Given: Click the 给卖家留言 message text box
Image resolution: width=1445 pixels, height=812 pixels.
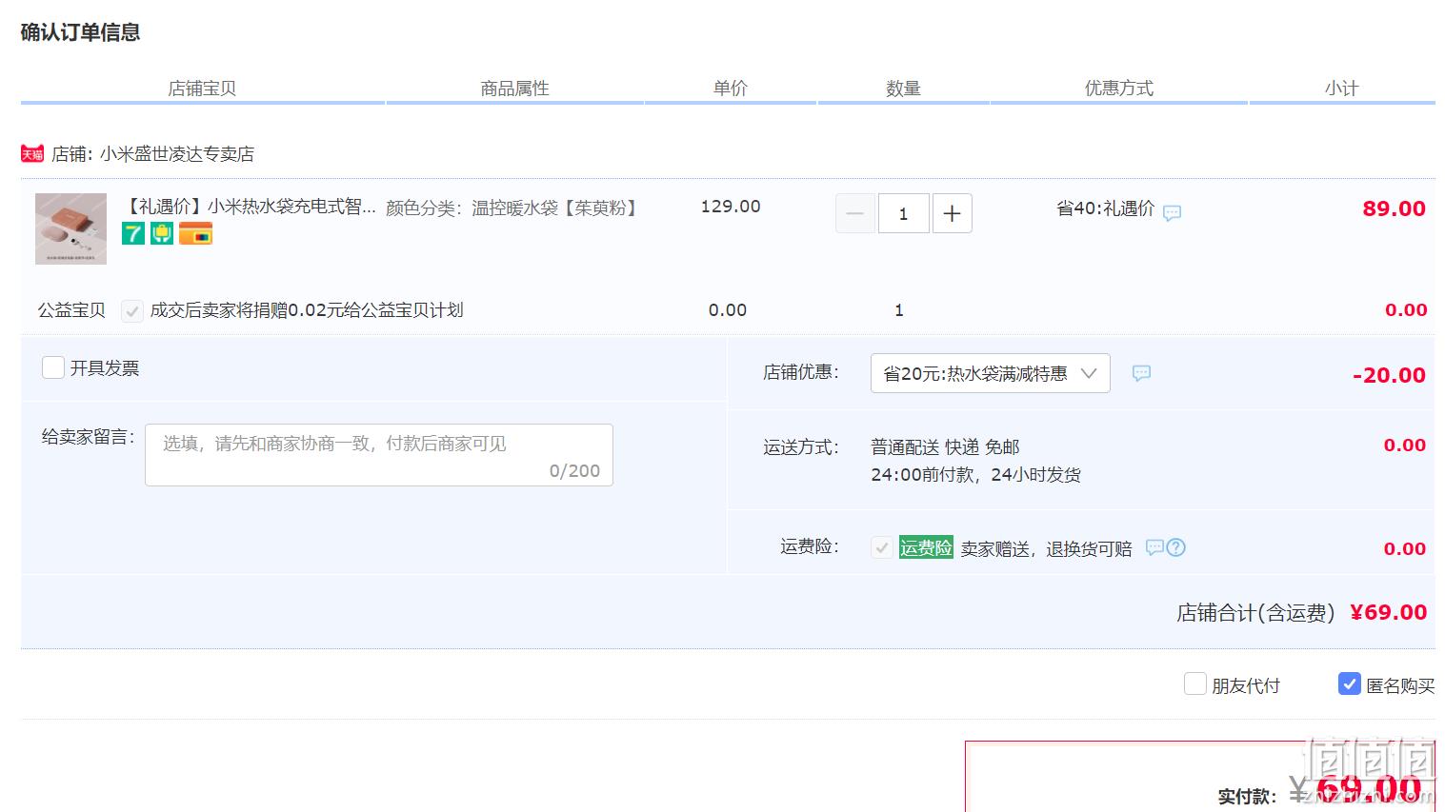Looking at the screenshot, I should click(379, 455).
